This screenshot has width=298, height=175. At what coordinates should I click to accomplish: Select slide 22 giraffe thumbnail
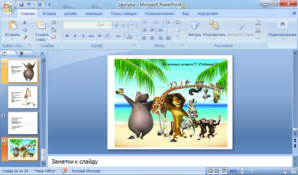(23, 97)
